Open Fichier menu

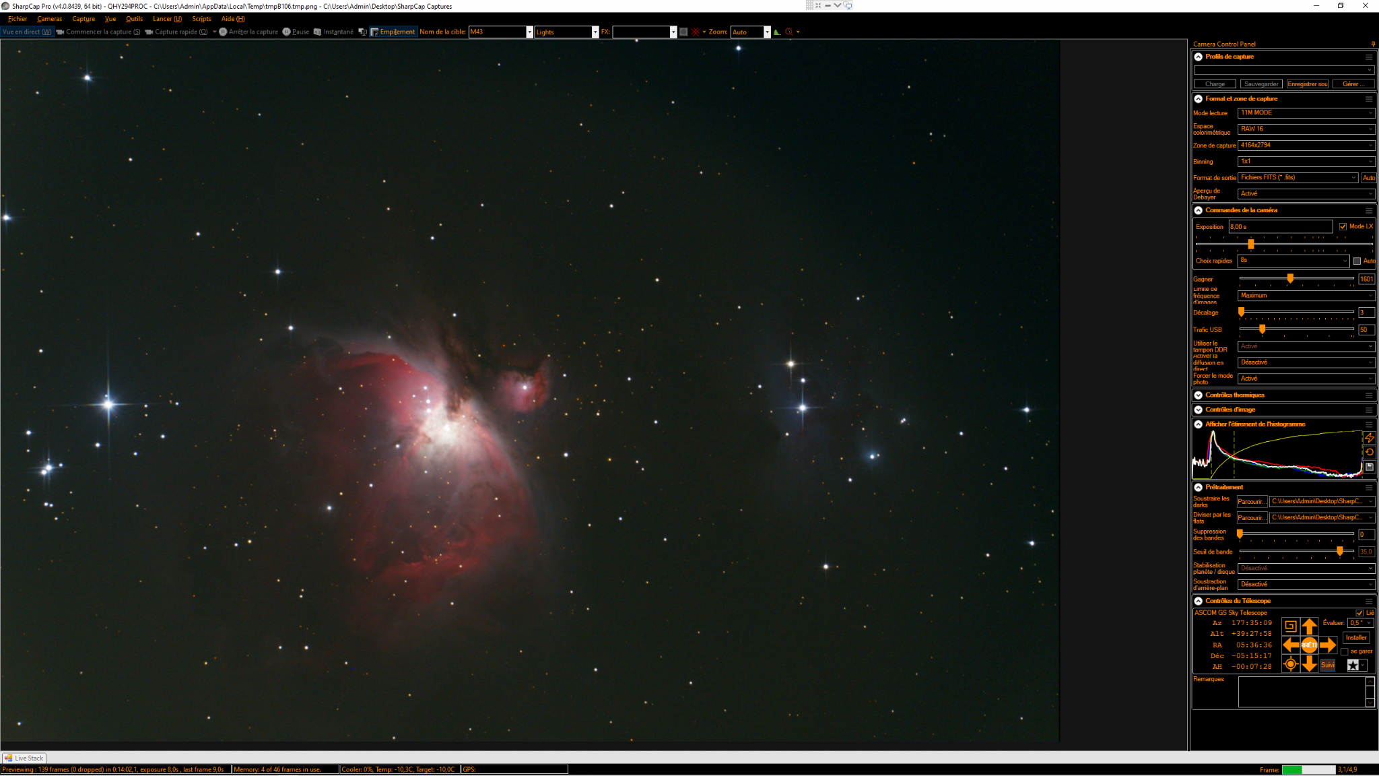click(17, 19)
